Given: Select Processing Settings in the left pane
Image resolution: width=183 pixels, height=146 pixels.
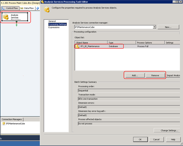Looking at the screenshot, I should [x=57, y=24].
